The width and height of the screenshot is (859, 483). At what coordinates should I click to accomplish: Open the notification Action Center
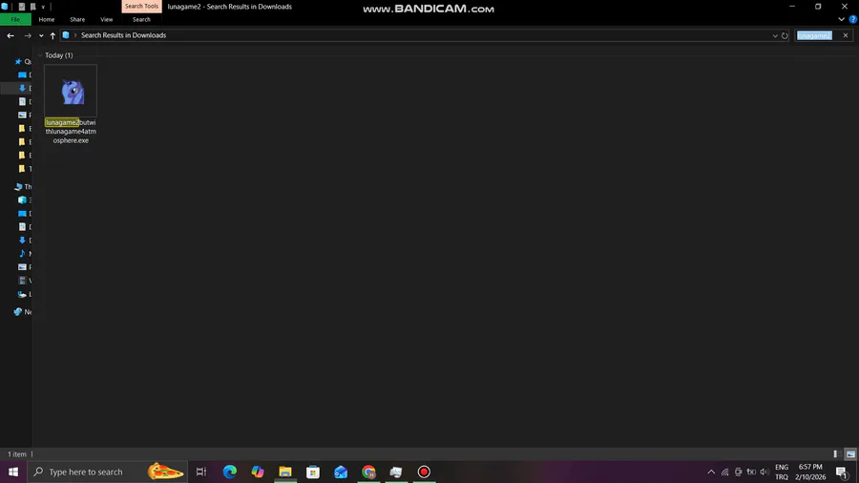[843, 472]
